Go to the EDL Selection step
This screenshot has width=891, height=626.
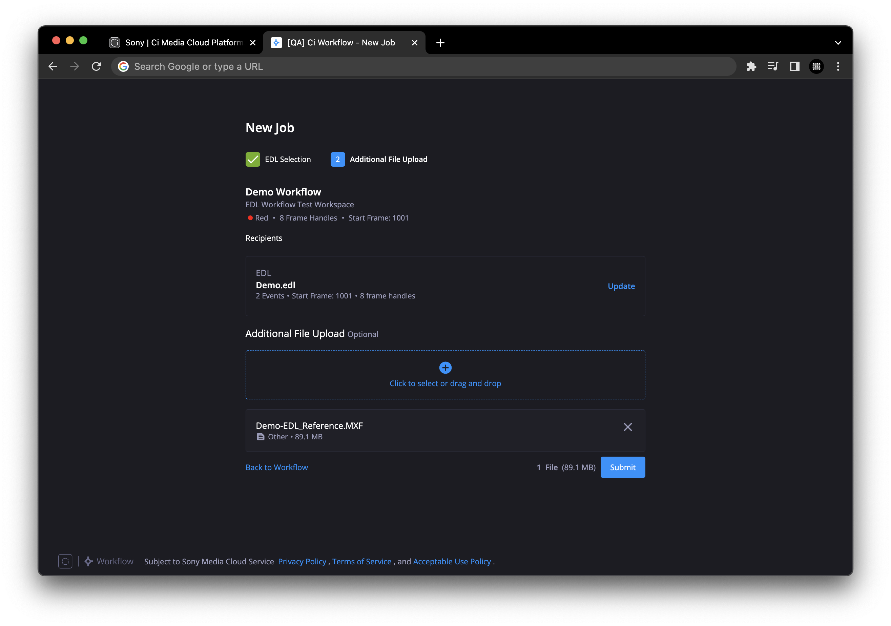pos(278,159)
